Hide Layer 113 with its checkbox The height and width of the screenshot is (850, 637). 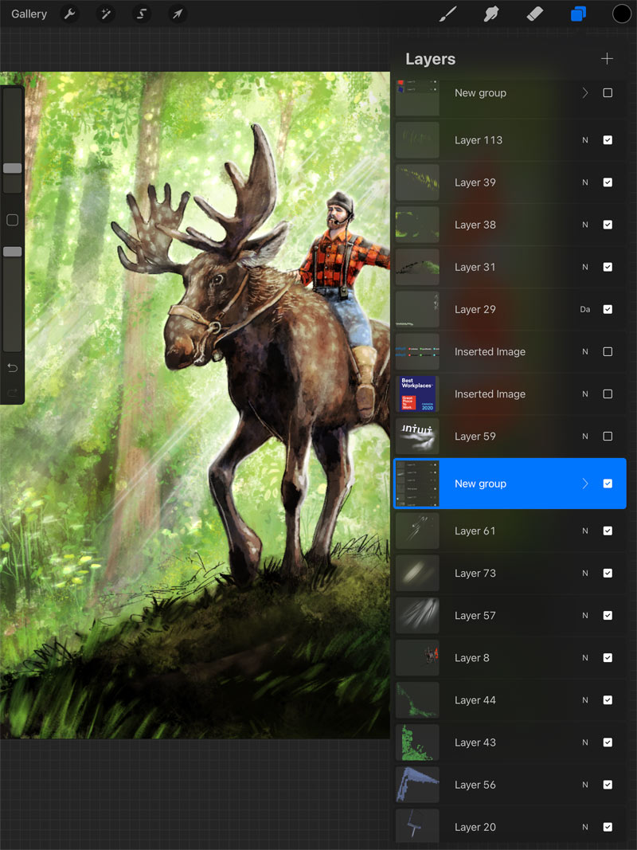point(608,140)
